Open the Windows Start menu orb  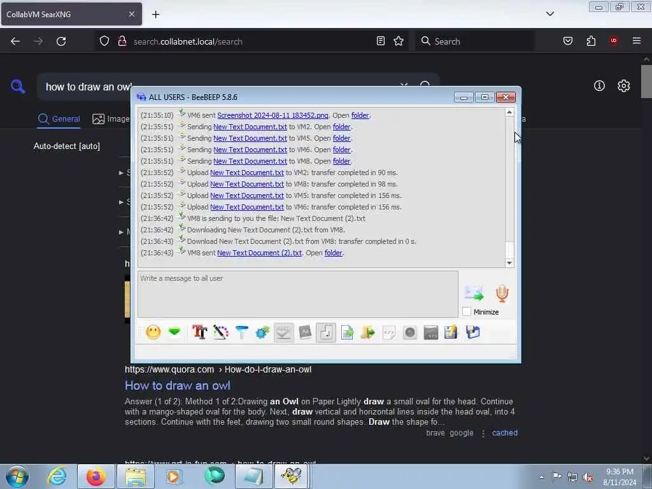[x=17, y=476]
